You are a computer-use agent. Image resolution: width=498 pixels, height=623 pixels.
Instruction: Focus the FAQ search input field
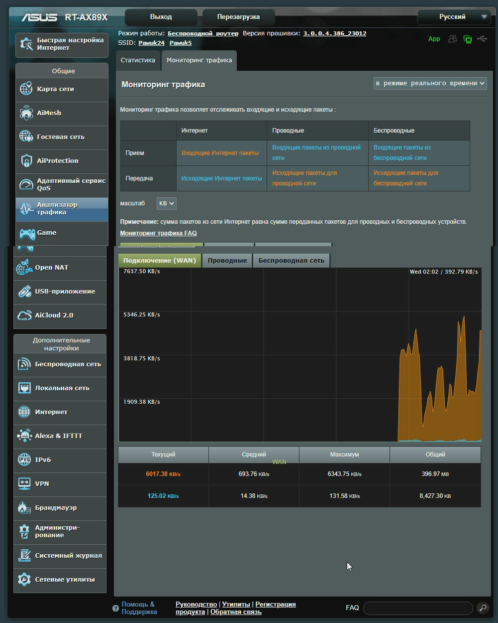(418, 608)
